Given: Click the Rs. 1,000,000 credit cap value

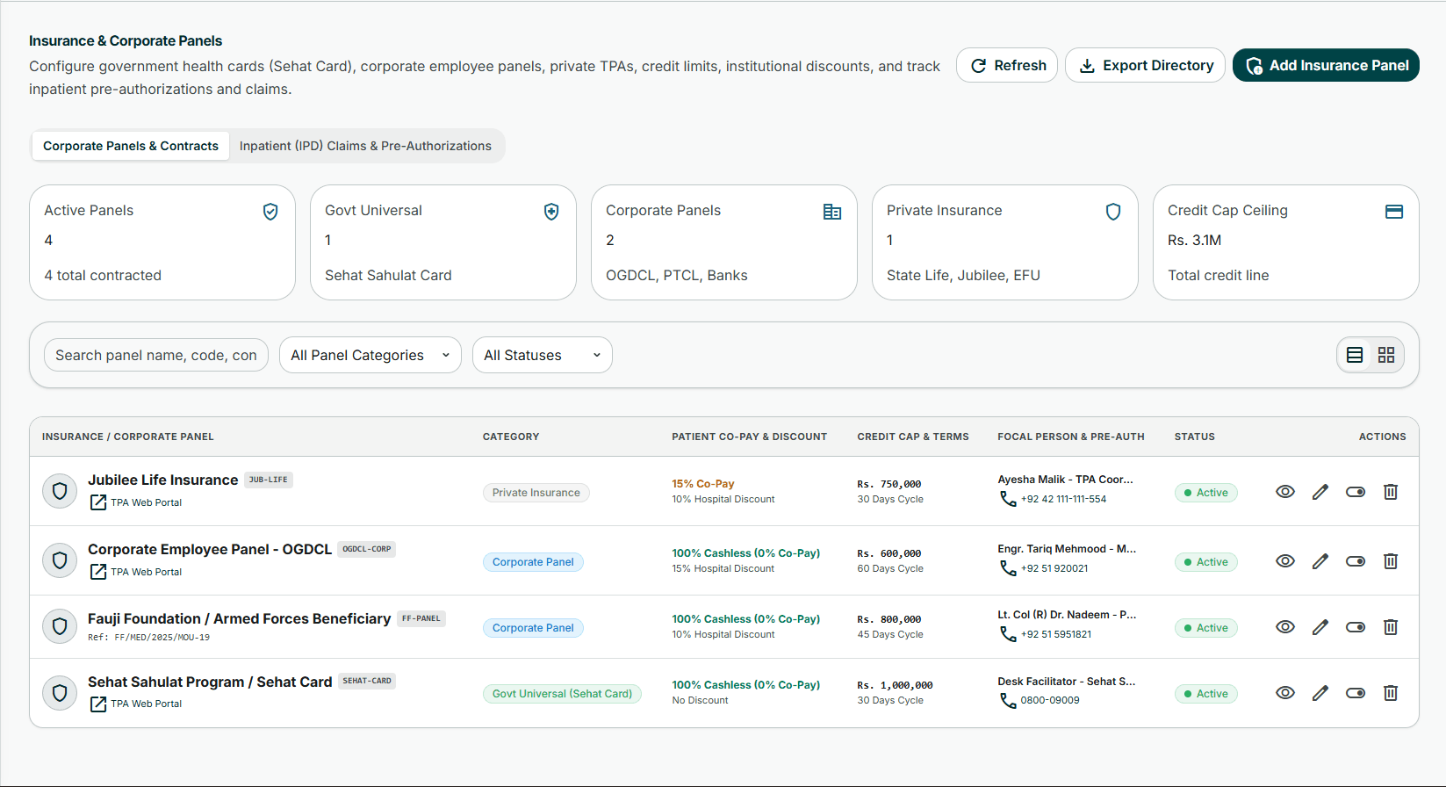Looking at the screenshot, I should [x=896, y=685].
